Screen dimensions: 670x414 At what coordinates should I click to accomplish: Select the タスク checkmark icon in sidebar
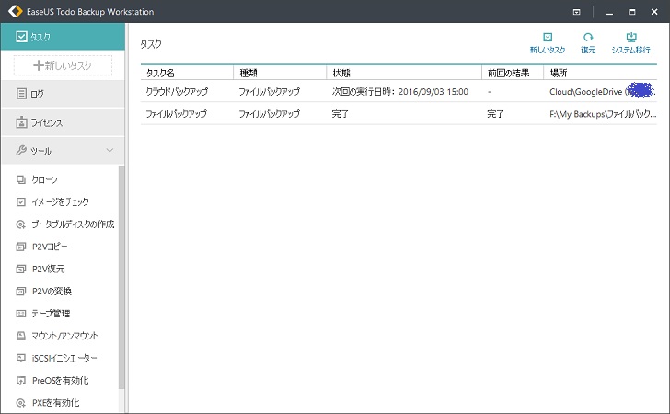(x=21, y=37)
